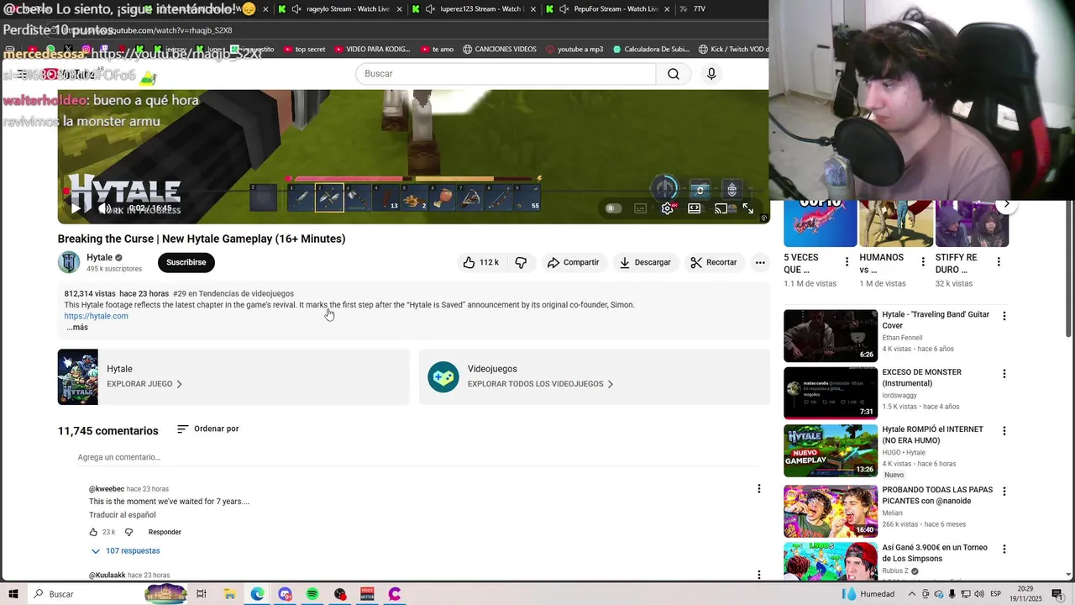This screenshot has width=1075, height=605.
Task: Open CANCIONES VIDEOS bookmark
Action: [499, 49]
